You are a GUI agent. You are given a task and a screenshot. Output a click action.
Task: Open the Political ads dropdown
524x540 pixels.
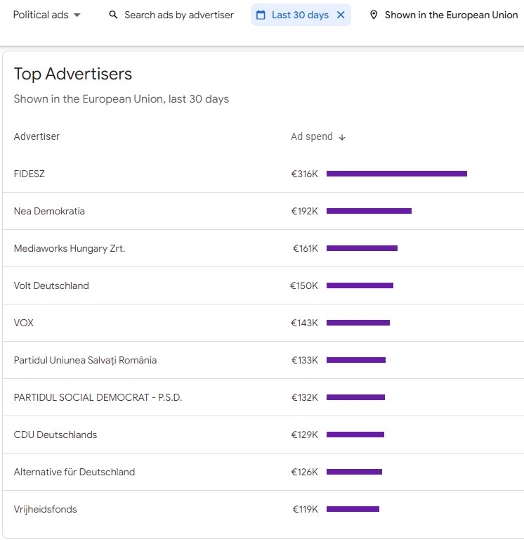[46, 15]
